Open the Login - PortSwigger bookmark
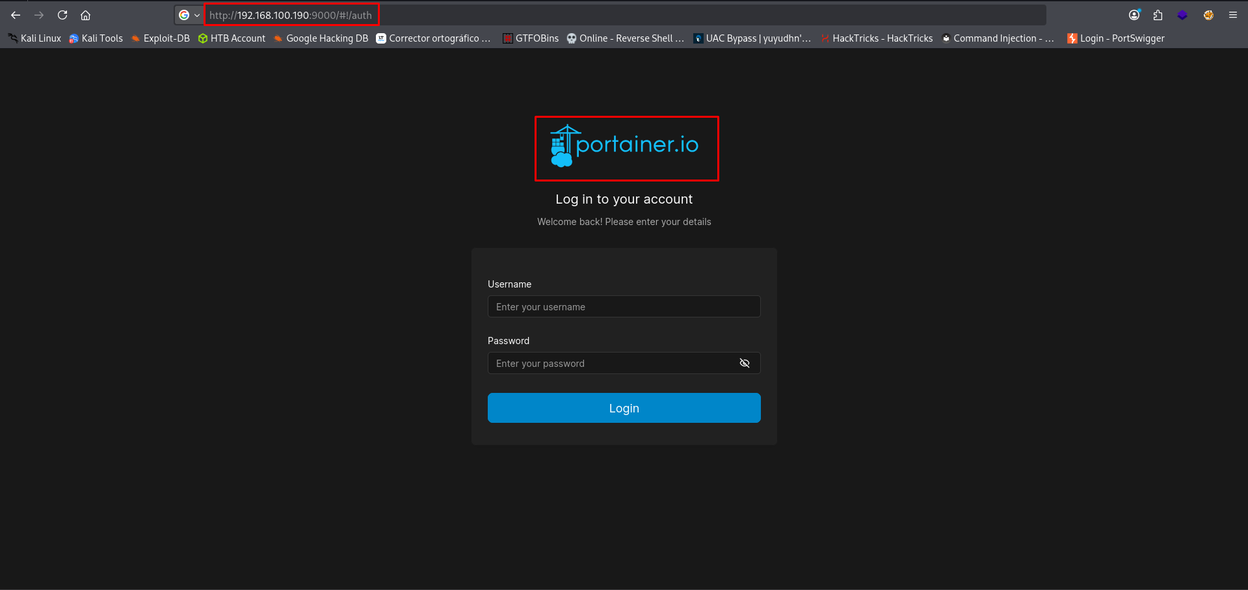The image size is (1248, 590). click(x=1116, y=38)
